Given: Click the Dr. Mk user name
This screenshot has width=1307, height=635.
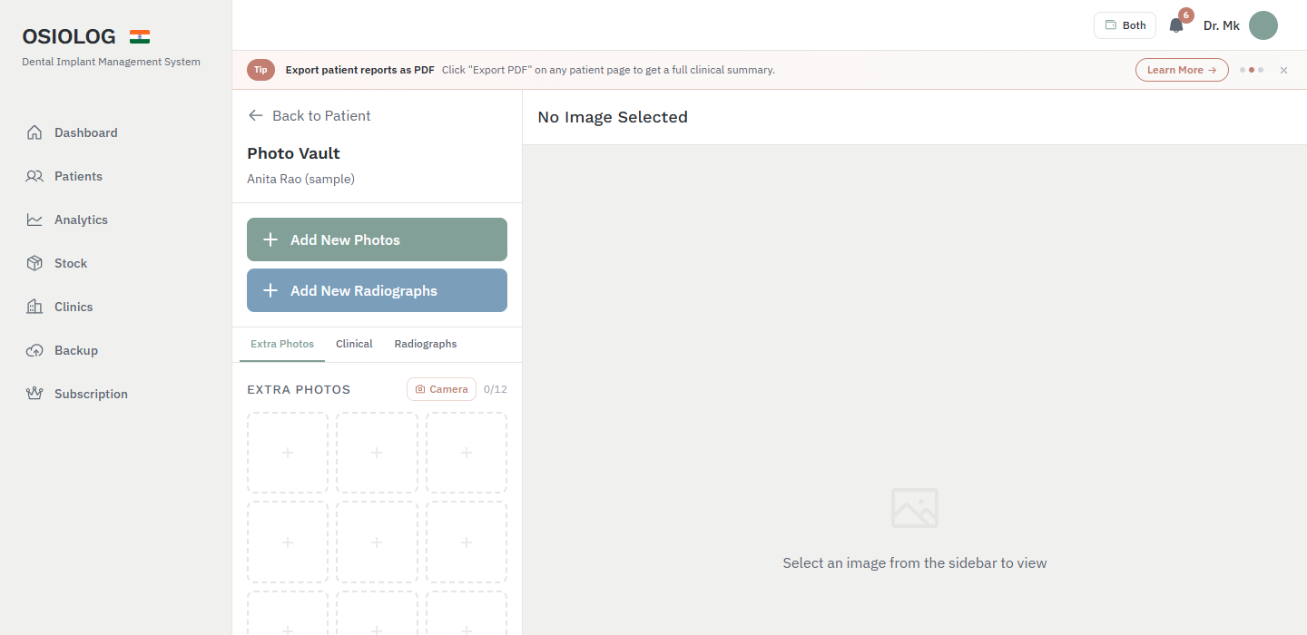Looking at the screenshot, I should click(x=1222, y=25).
